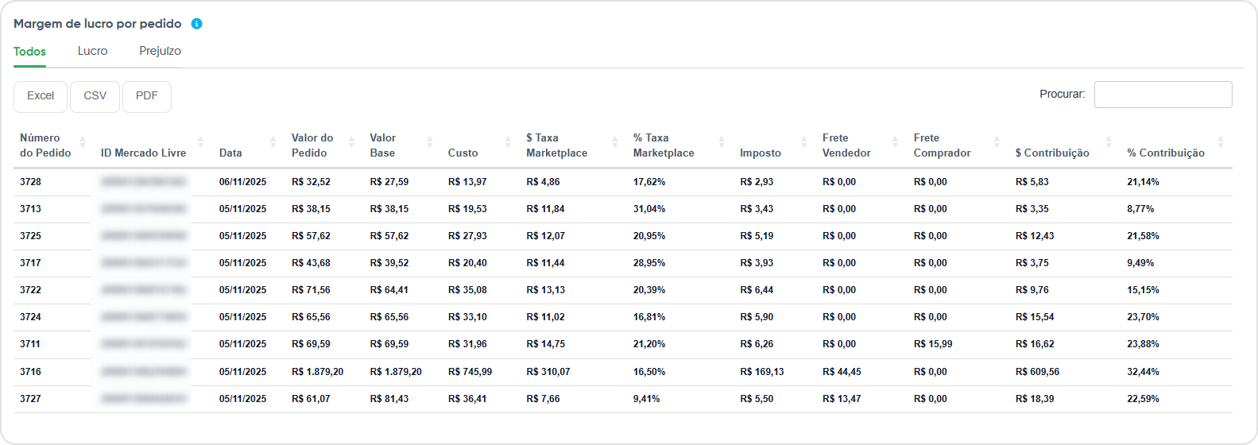Click the Valor do Pedido column header

312,145
